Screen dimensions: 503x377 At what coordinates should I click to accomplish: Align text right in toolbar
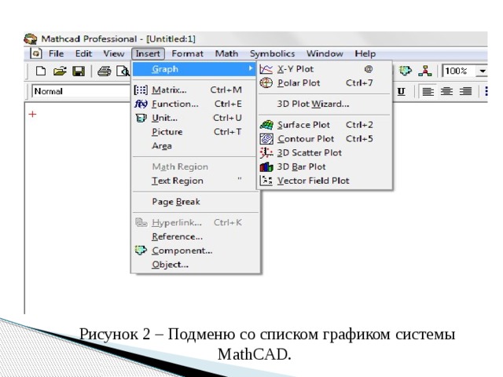(465, 92)
